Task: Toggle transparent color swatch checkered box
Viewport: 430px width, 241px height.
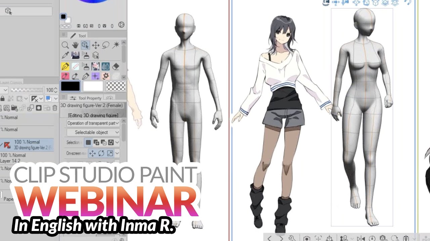Action: click(116, 87)
